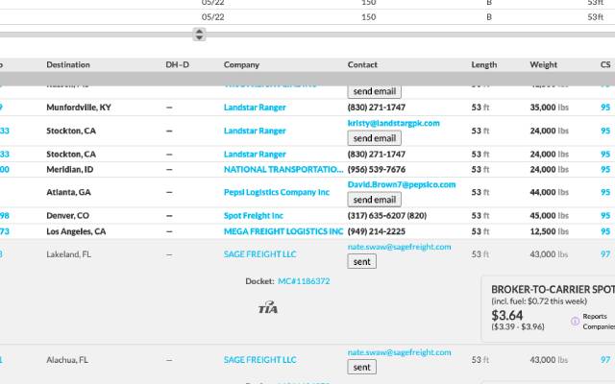Click the TIA membership logo
This screenshot has height=384, width=615.
click(268, 307)
